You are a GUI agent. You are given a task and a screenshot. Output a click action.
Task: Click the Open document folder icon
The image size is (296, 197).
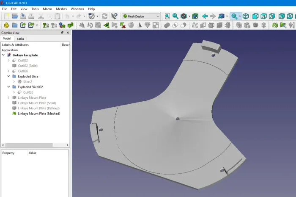click(x=15, y=16)
